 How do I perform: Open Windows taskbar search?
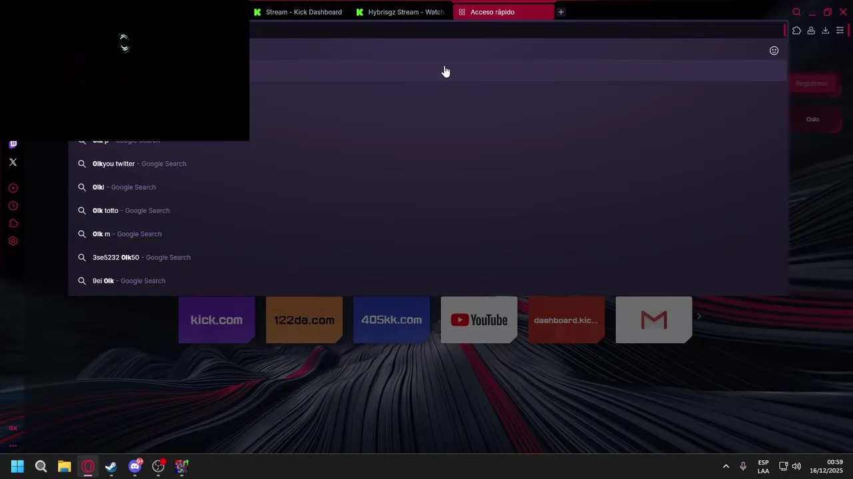click(x=41, y=466)
